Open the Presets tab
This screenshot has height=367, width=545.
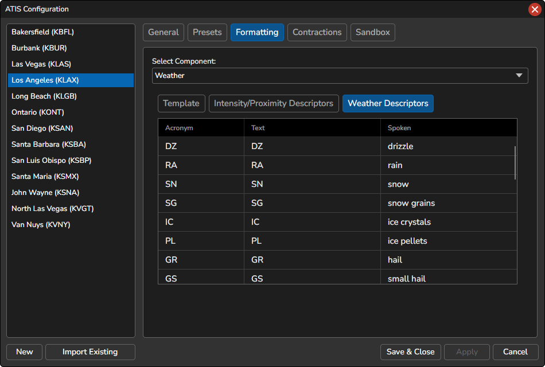(207, 32)
